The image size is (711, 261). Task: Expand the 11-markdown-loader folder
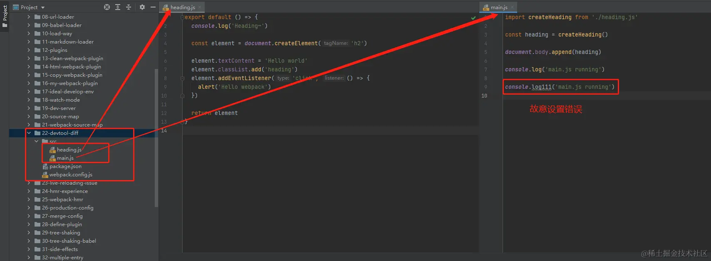pos(29,42)
